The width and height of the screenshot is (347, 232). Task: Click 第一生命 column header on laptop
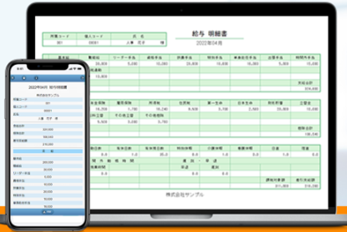[215, 103]
